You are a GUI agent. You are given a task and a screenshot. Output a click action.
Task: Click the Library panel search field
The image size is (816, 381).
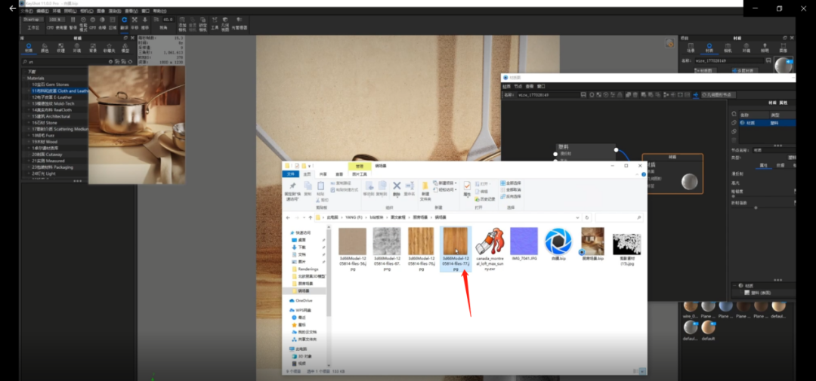[65, 61]
